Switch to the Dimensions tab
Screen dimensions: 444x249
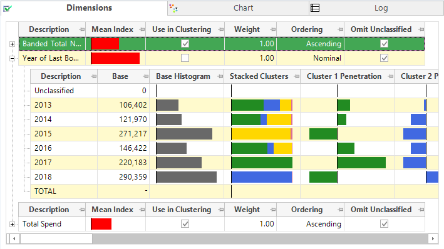(85, 8)
